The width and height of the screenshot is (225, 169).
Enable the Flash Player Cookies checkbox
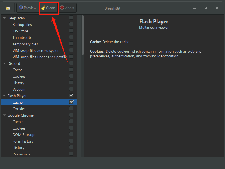click(71, 108)
